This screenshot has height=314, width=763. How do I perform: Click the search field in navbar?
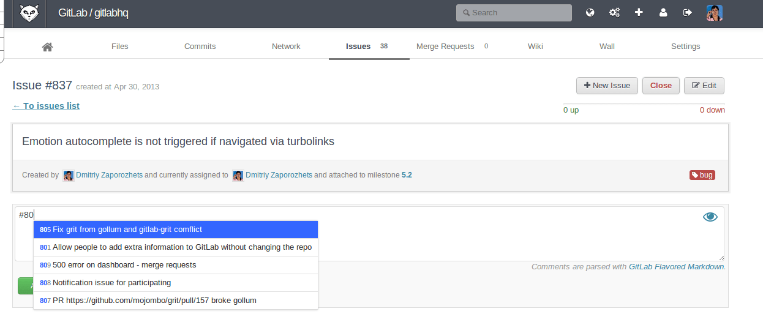(514, 13)
